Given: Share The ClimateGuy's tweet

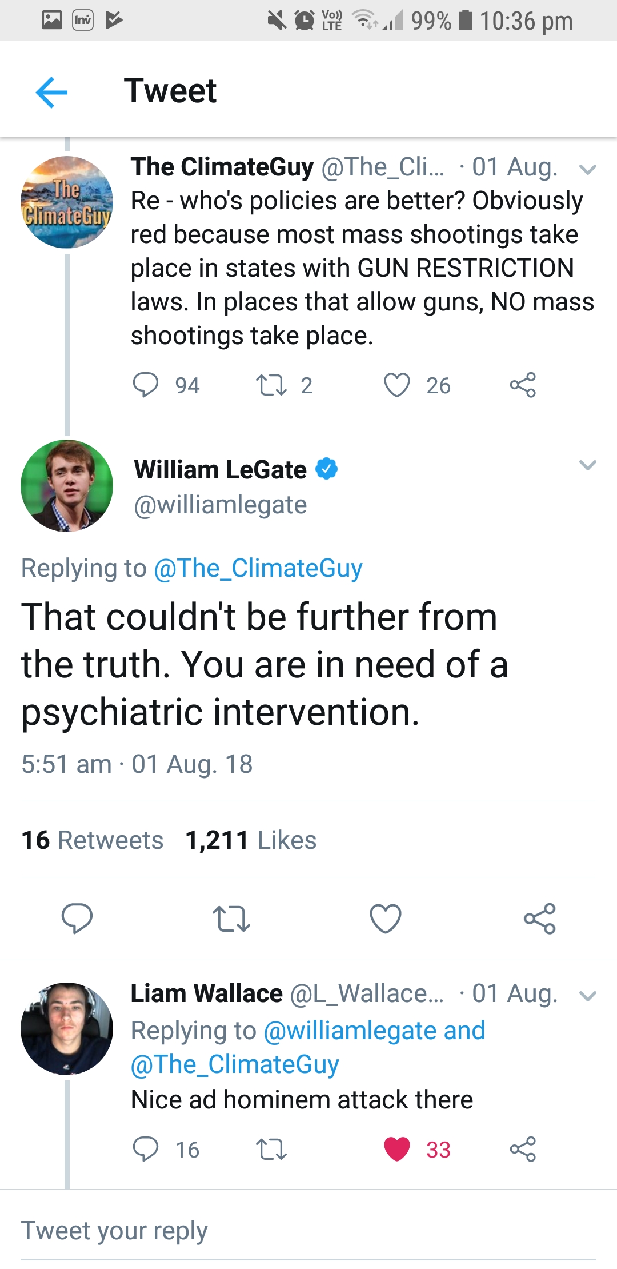Looking at the screenshot, I should (x=523, y=385).
